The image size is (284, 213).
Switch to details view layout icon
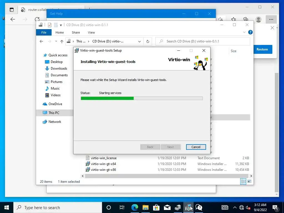tap(243, 181)
